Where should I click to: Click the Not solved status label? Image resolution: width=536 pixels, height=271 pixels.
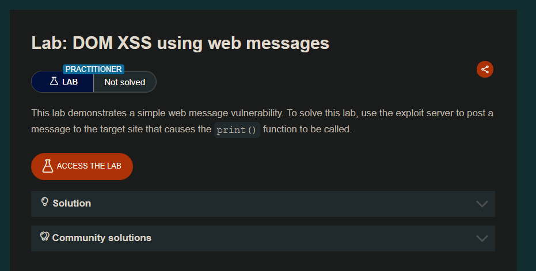124,82
